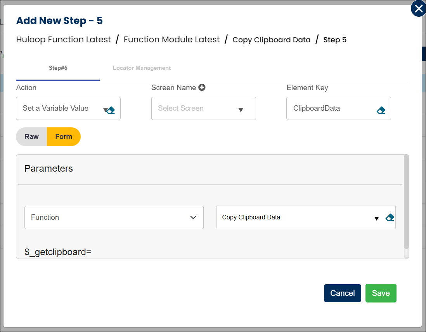Image resolution: width=426 pixels, height=332 pixels.
Task: Click the Save button
Action: click(381, 293)
